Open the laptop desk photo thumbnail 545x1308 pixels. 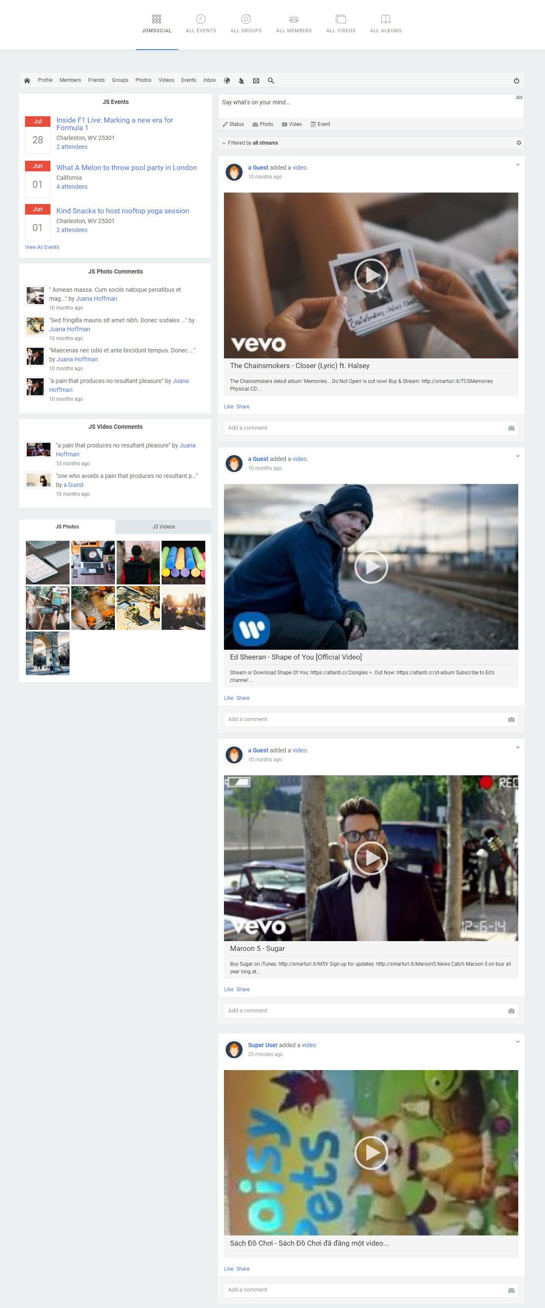[x=93, y=563]
